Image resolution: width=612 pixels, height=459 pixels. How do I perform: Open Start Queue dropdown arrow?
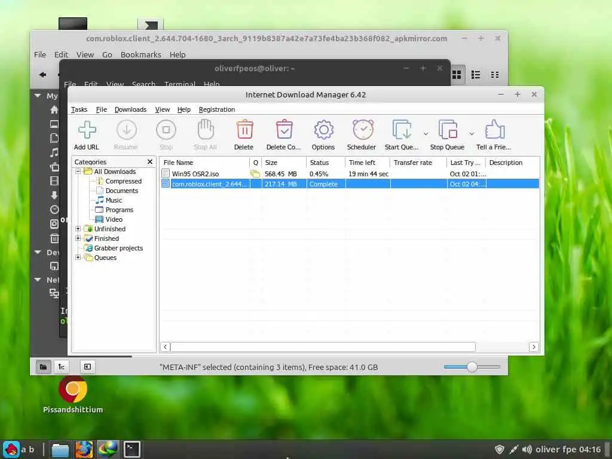[x=426, y=134]
